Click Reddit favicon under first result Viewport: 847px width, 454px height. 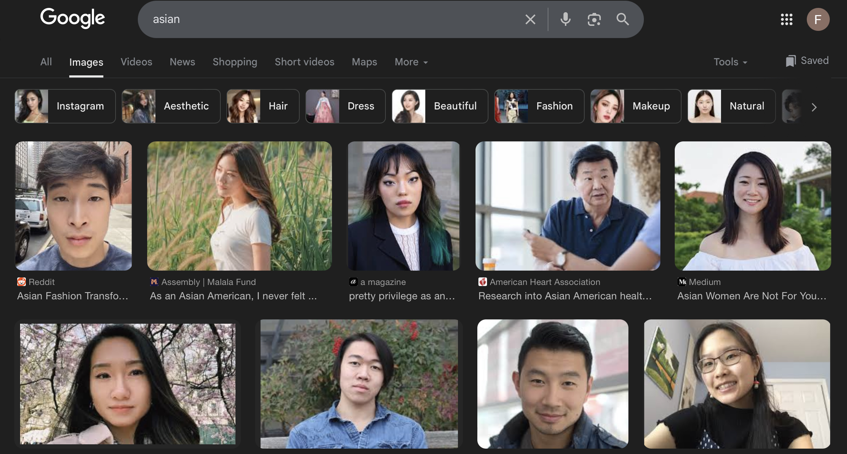coord(22,282)
